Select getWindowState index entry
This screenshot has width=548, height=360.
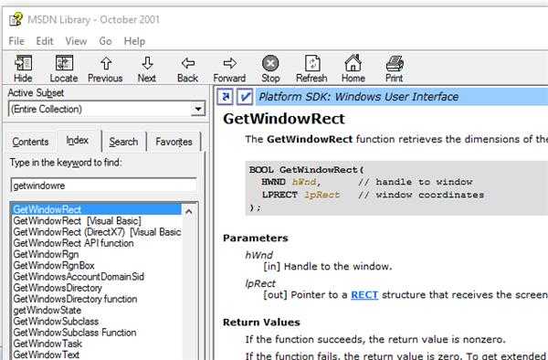[x=47, y=311]
